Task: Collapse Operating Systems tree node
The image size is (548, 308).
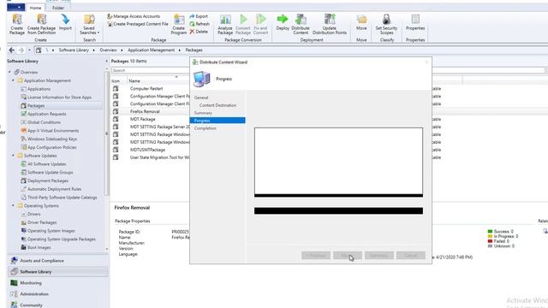Action: click(x=14, y=206)
